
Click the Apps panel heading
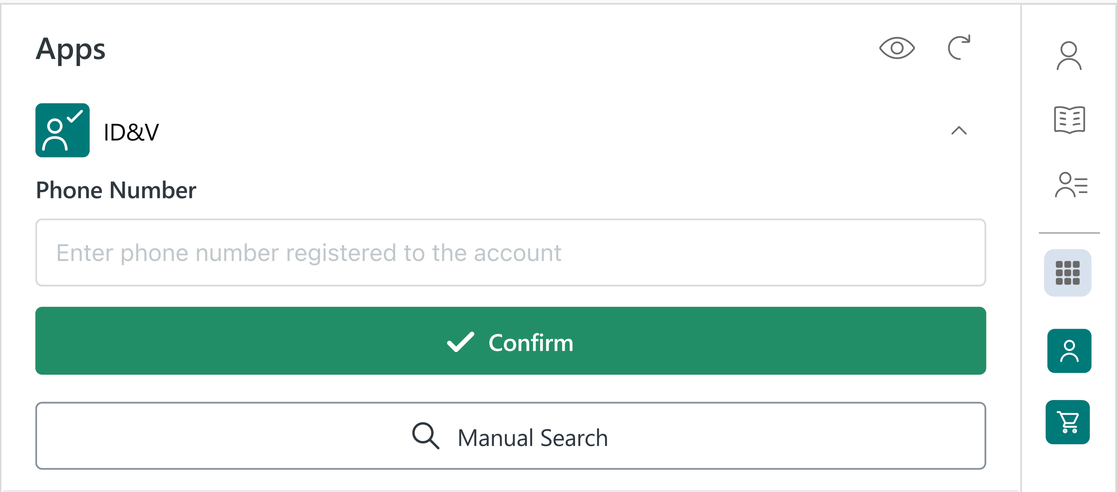(71, 49)
